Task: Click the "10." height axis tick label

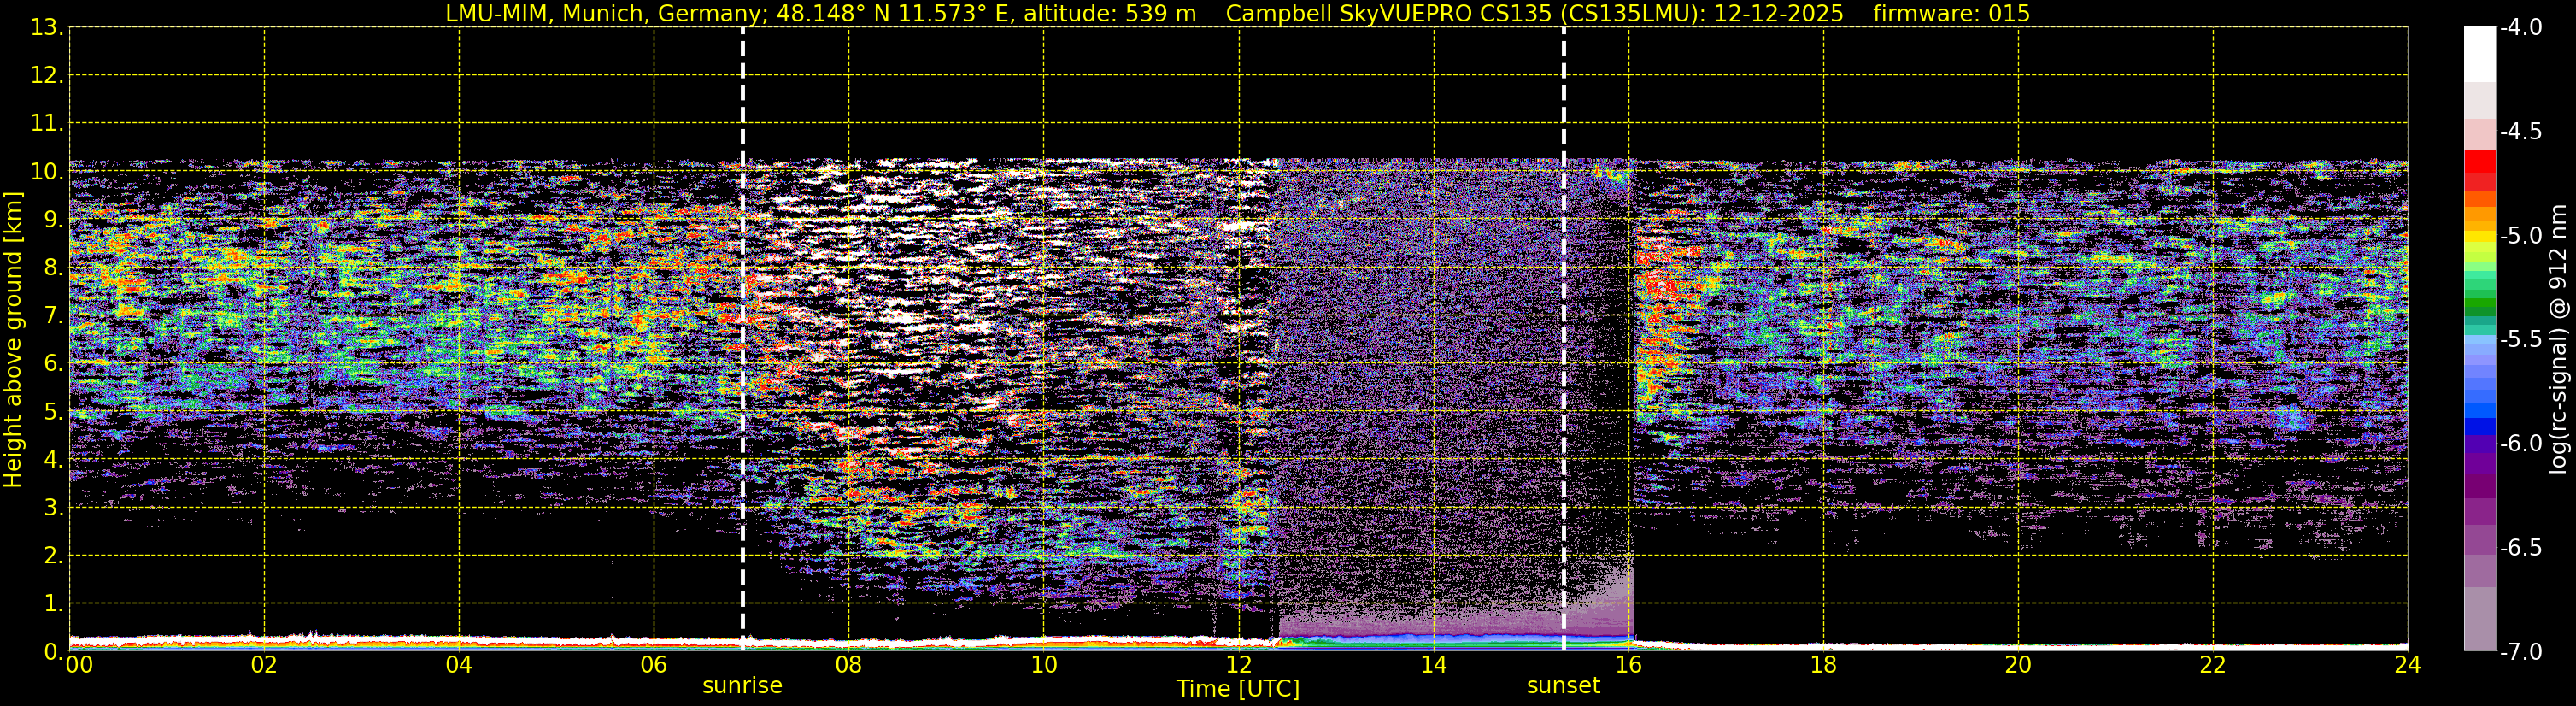Action: (47, 172)
